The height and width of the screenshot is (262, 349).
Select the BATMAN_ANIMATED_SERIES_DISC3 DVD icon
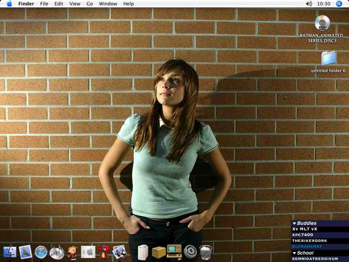(322, 23)
